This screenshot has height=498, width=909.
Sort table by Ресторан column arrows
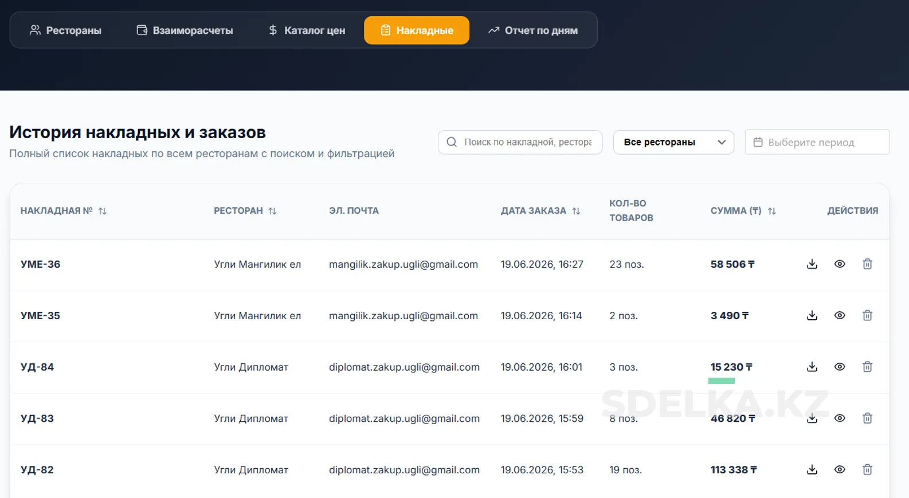(272, 211)
